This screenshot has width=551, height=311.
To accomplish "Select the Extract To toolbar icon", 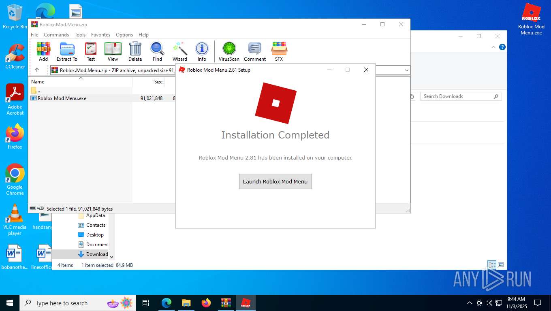I will [x=67, y=51].
